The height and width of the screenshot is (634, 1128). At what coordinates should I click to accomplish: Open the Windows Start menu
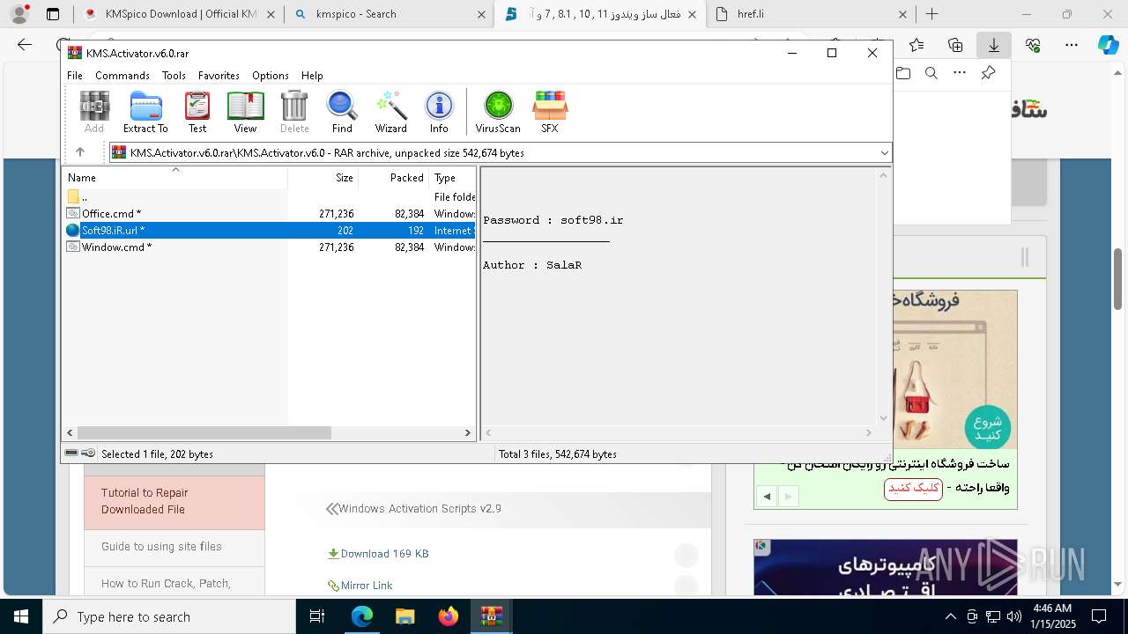pyautogui.click(x=21, y=616)
